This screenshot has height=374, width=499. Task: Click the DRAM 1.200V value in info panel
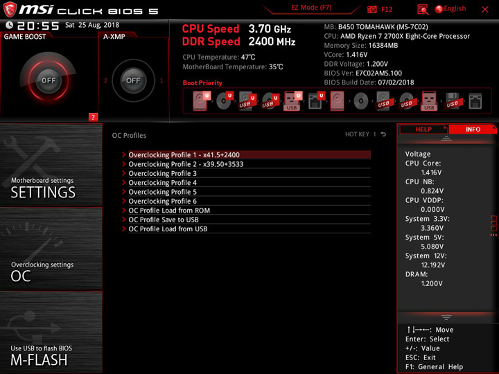coord(432,283)
